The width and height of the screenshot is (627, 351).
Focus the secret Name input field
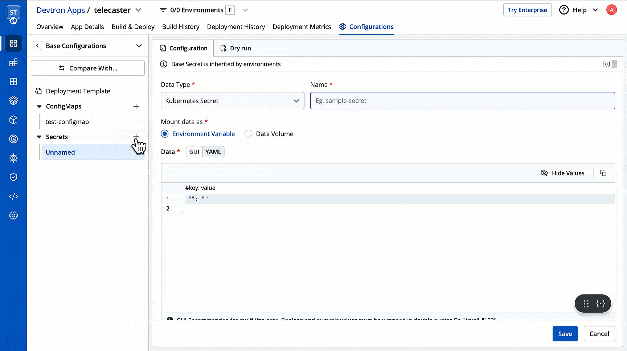click(x=462, y=101)
